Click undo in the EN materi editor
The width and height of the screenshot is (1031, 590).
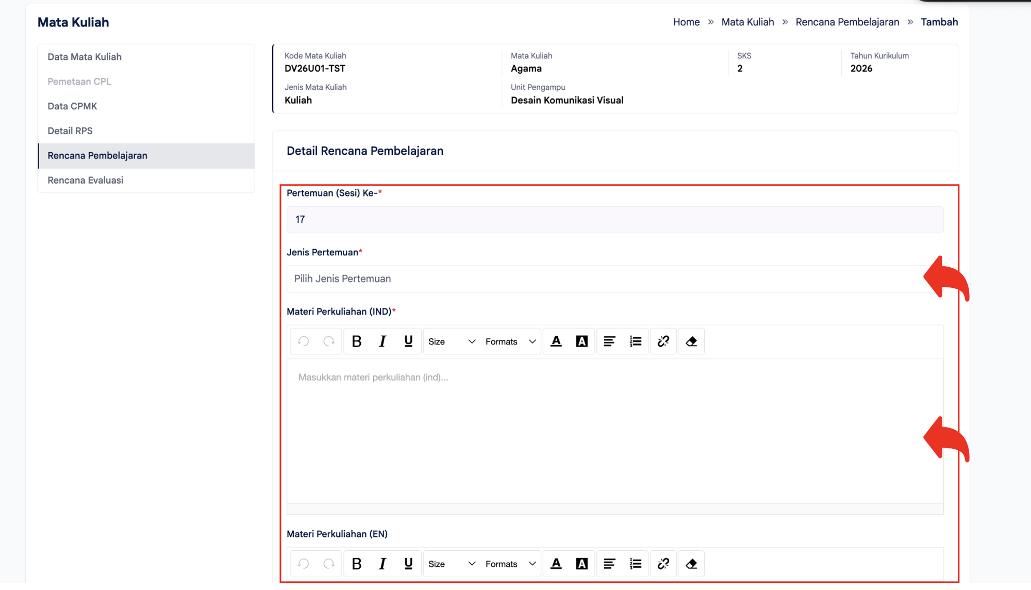pos(304,564)
